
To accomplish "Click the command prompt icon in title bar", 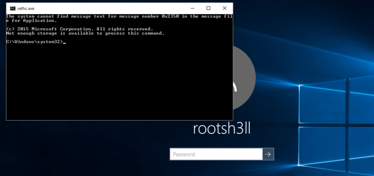I will pyautogui.click(x=13, y=8).
